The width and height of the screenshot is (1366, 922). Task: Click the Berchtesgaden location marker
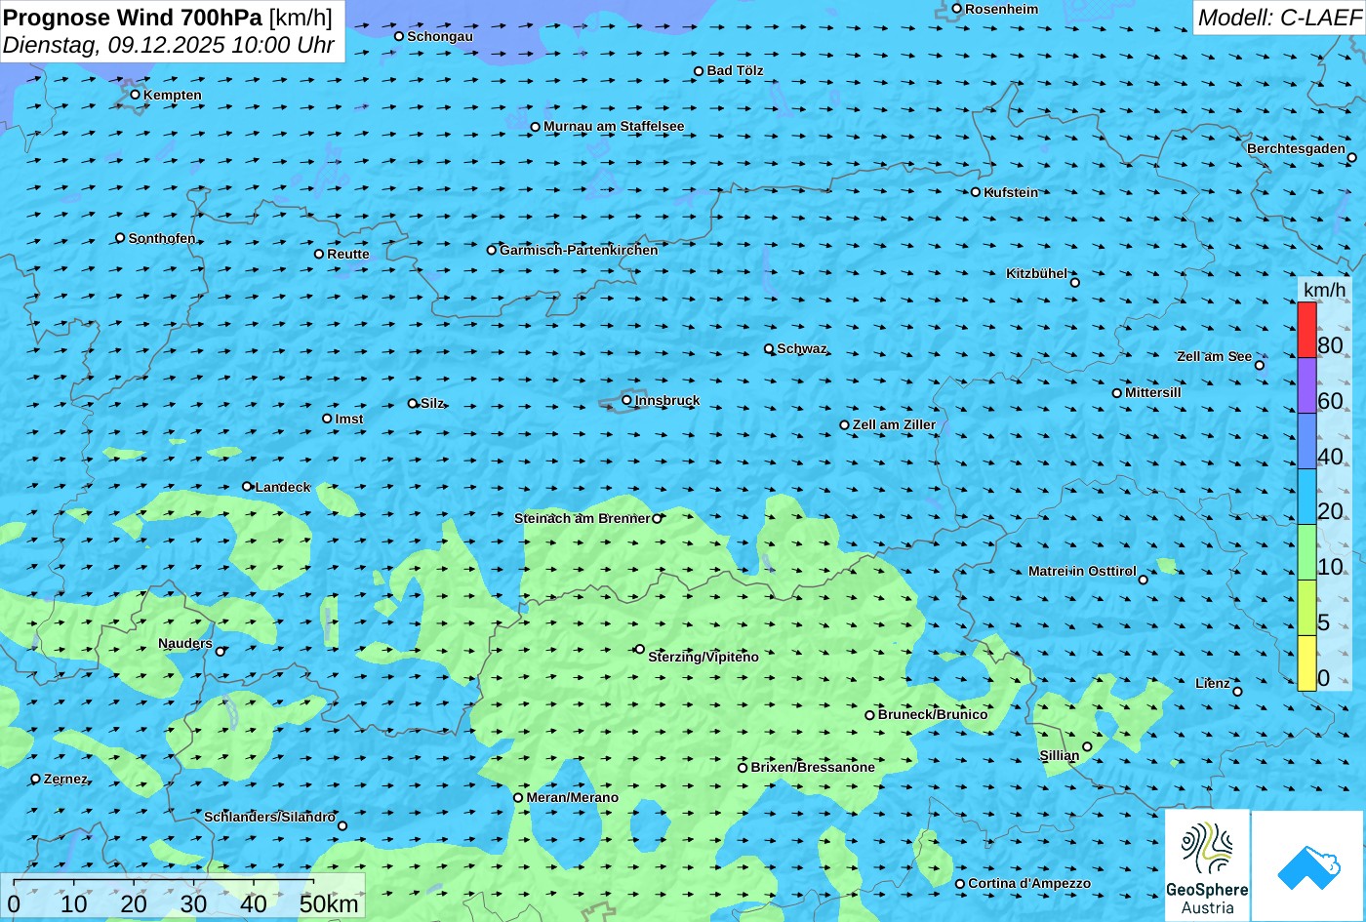click(1352, 157)
